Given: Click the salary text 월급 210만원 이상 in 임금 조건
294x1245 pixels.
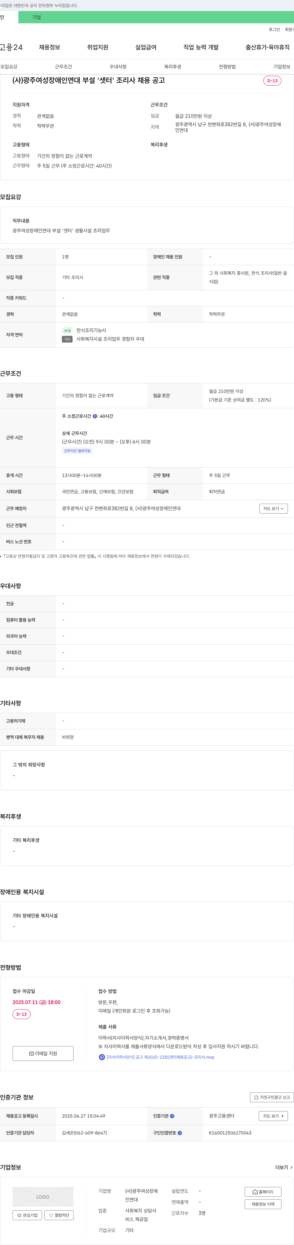Looking at the screenshot, I should [226, 391].
